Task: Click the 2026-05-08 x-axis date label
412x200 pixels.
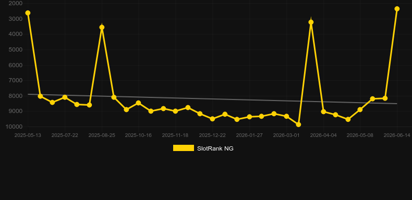Action: (x=360, y=135)
